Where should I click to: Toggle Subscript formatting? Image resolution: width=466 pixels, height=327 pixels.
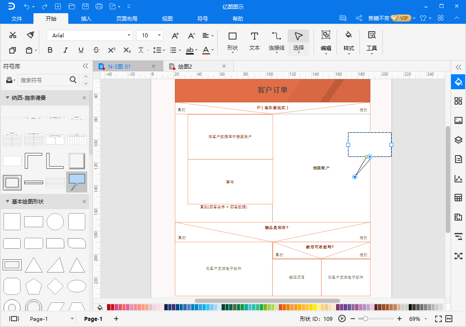tap(127, 50)
